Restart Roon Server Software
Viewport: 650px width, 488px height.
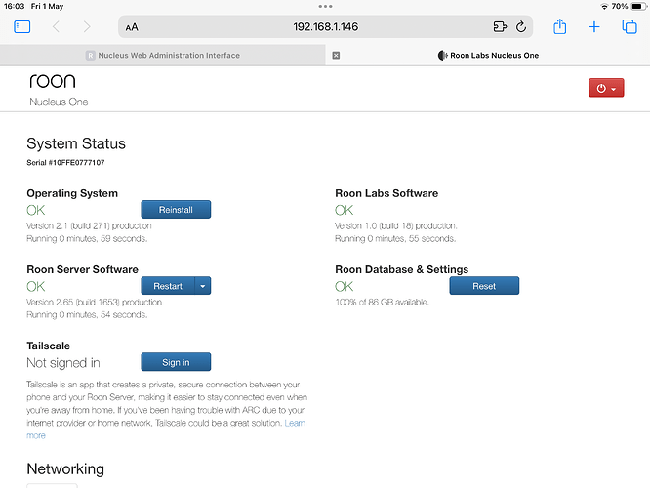tap(168, 286)
